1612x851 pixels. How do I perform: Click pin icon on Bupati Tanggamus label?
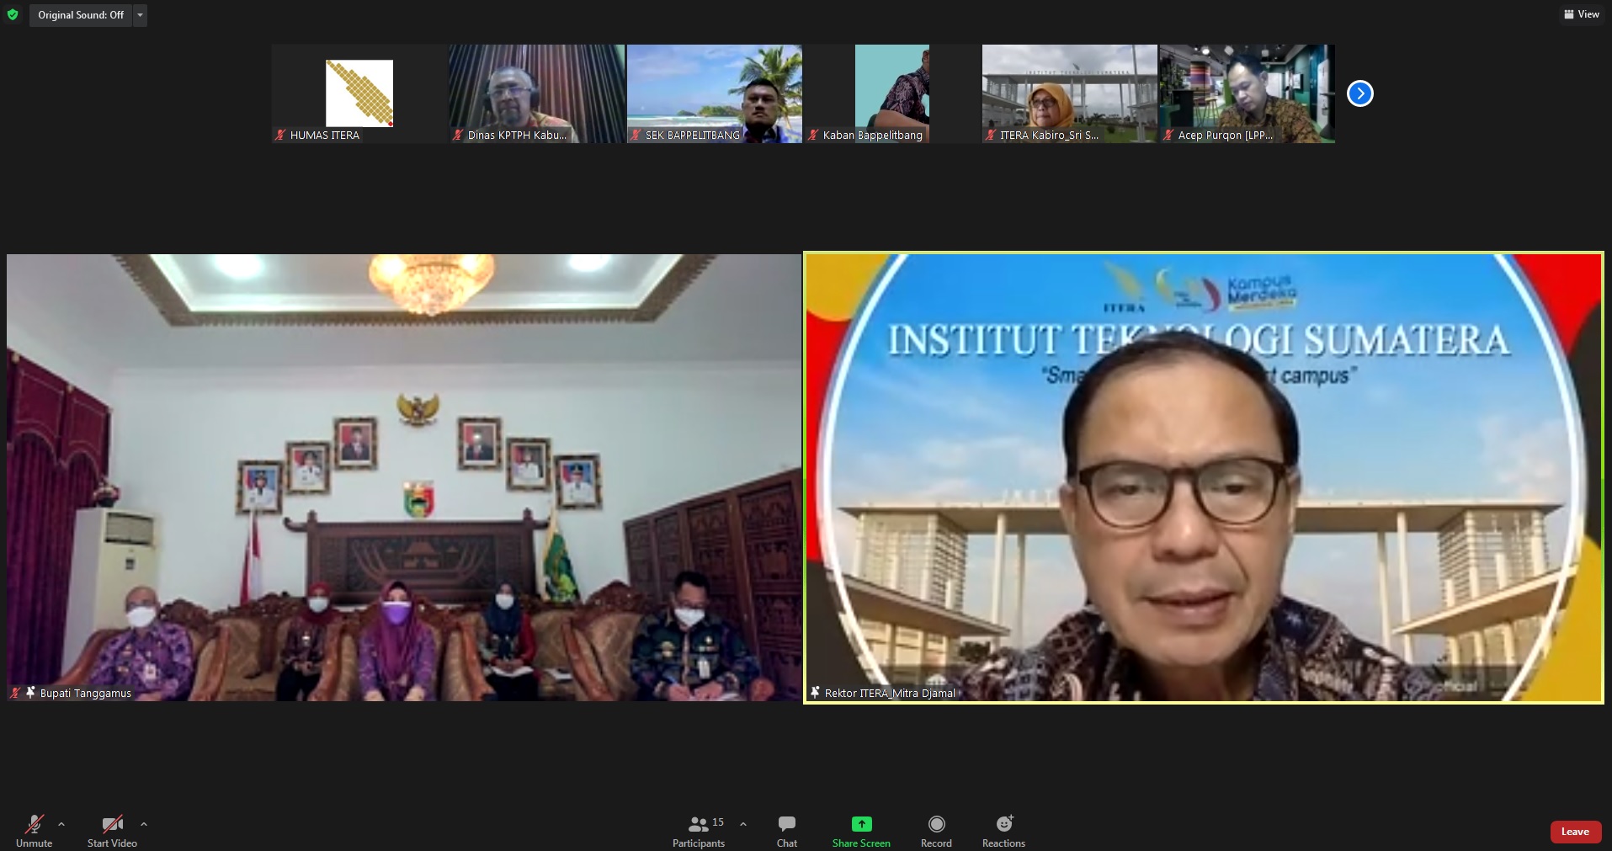pyautogui.click(x=31, y=693)
